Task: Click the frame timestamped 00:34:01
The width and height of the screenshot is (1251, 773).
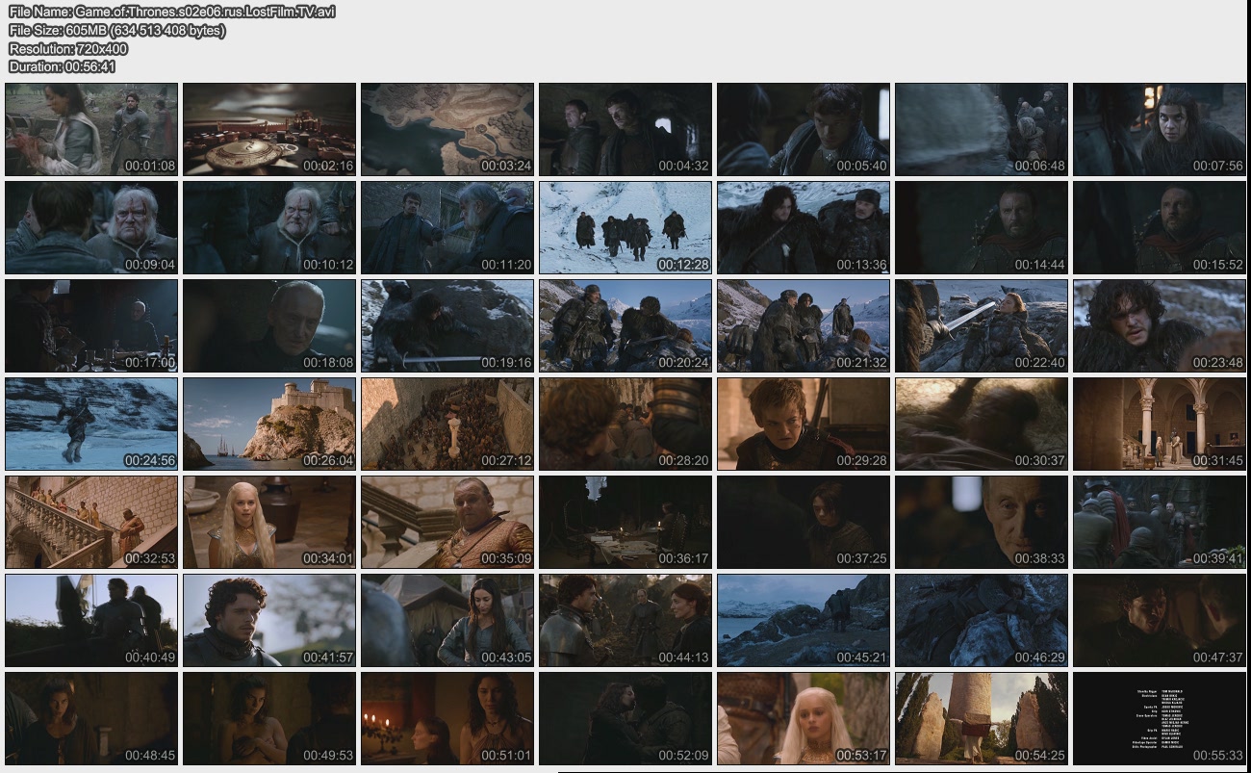Action: pos(269,523)
